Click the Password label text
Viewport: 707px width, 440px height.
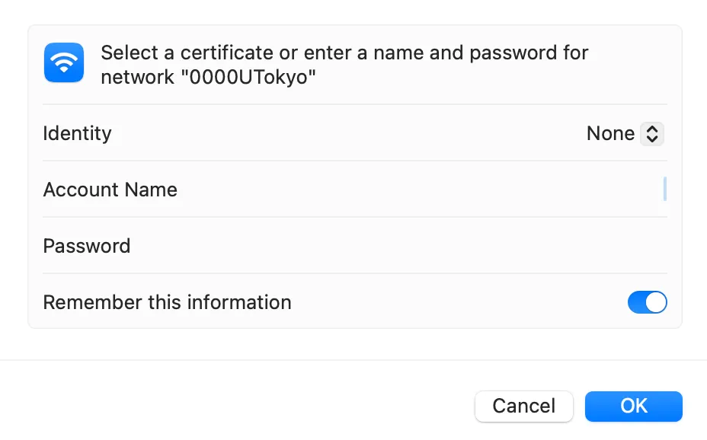pos(87,246)
